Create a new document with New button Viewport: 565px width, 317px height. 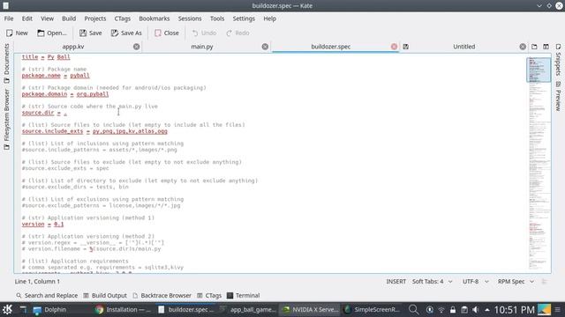click(17, 33)
